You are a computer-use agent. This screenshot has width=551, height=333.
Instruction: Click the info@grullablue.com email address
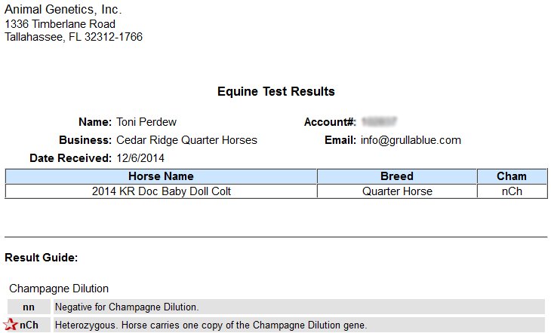[411, 140]
